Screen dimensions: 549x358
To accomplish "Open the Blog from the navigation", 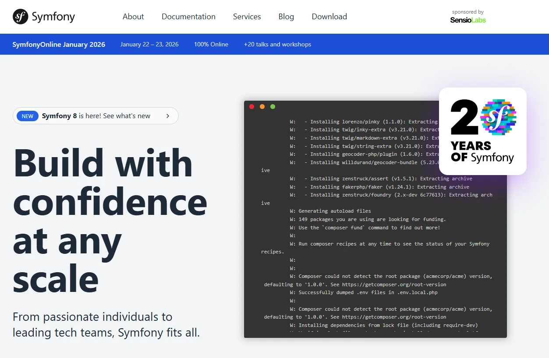I will coord(286,17).
